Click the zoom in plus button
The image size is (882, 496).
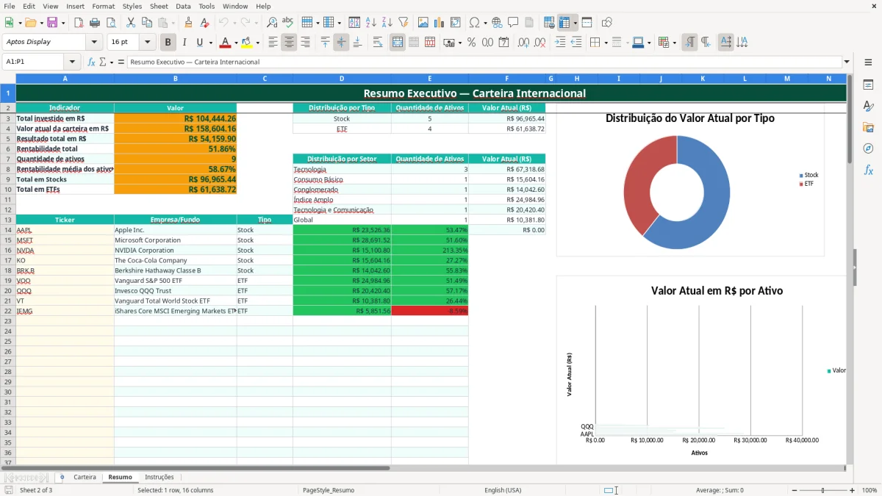coord(852,490)
